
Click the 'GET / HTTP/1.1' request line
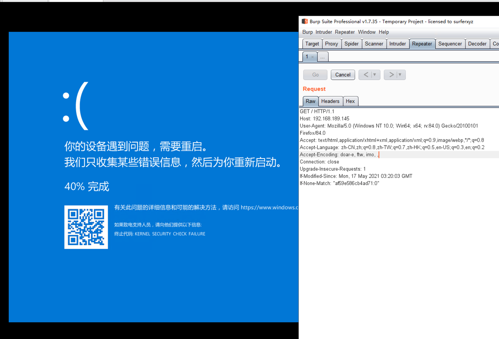[x=317, y=112]
